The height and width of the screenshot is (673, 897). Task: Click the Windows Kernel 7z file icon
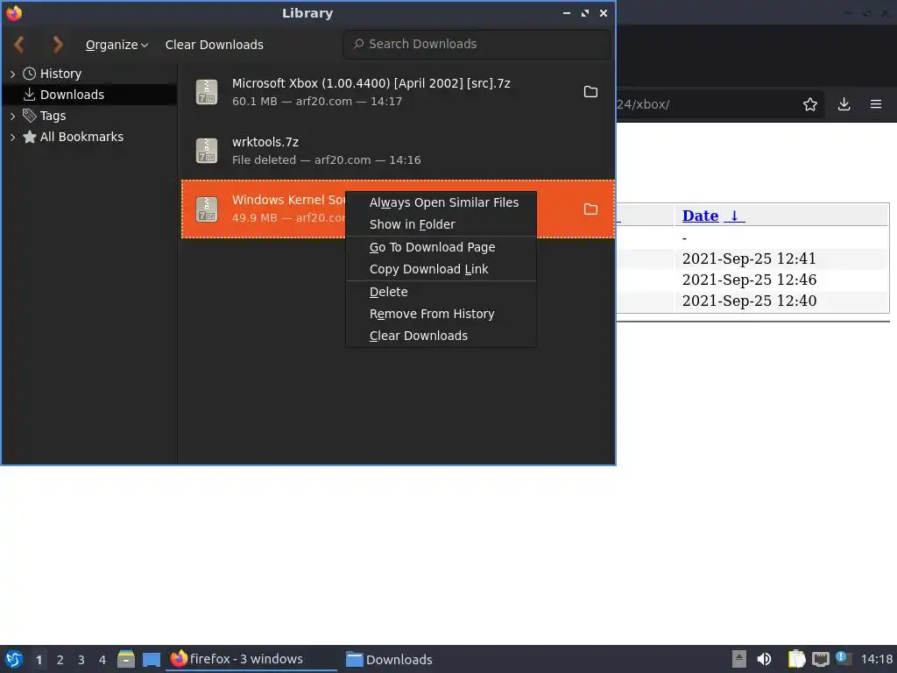[207, 209]
